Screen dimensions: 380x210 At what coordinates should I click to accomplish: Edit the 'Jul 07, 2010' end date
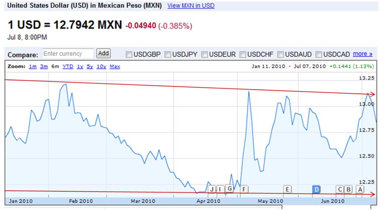(310, 66)
